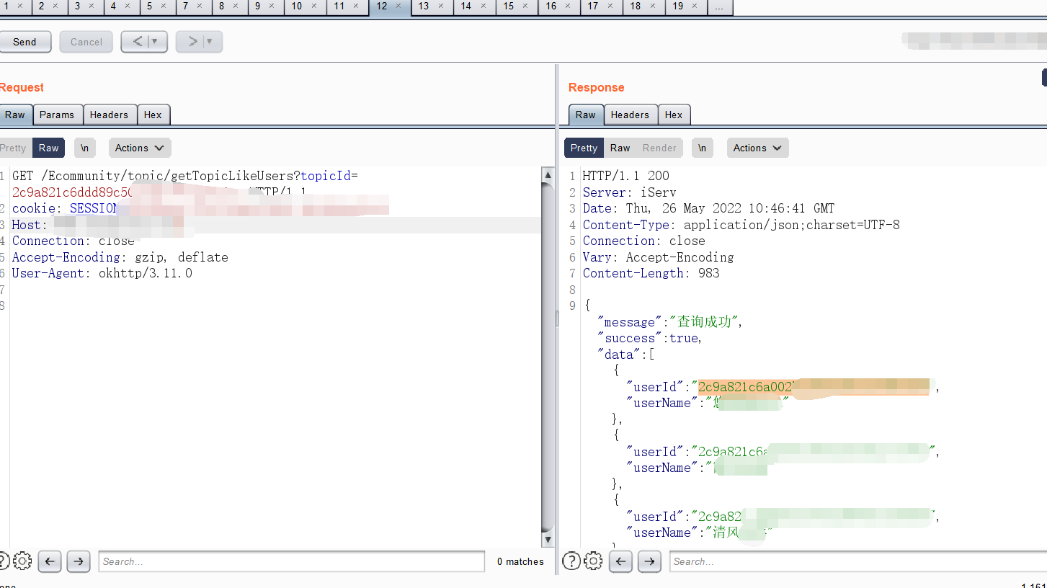
Task: Switch response view to Pretty
Action: pyautogui.click(x=584, y=148)
